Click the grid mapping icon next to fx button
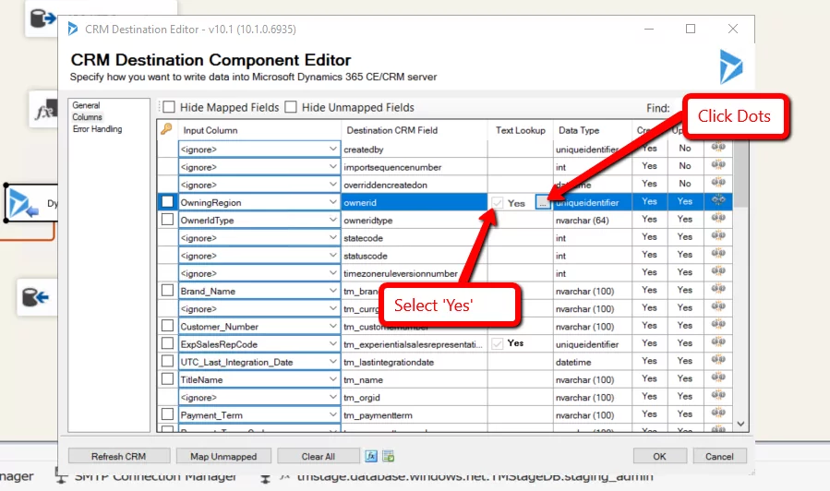The width and height of the screenshot is (830, 491). click(389, 456)
